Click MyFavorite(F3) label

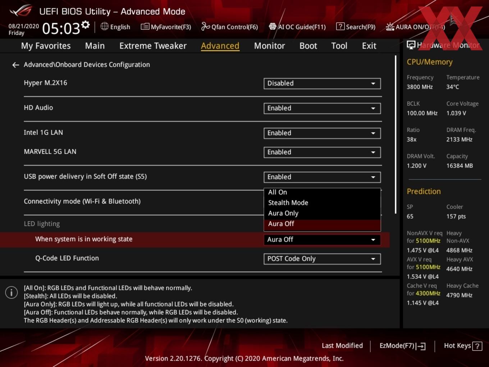(171, 27)
